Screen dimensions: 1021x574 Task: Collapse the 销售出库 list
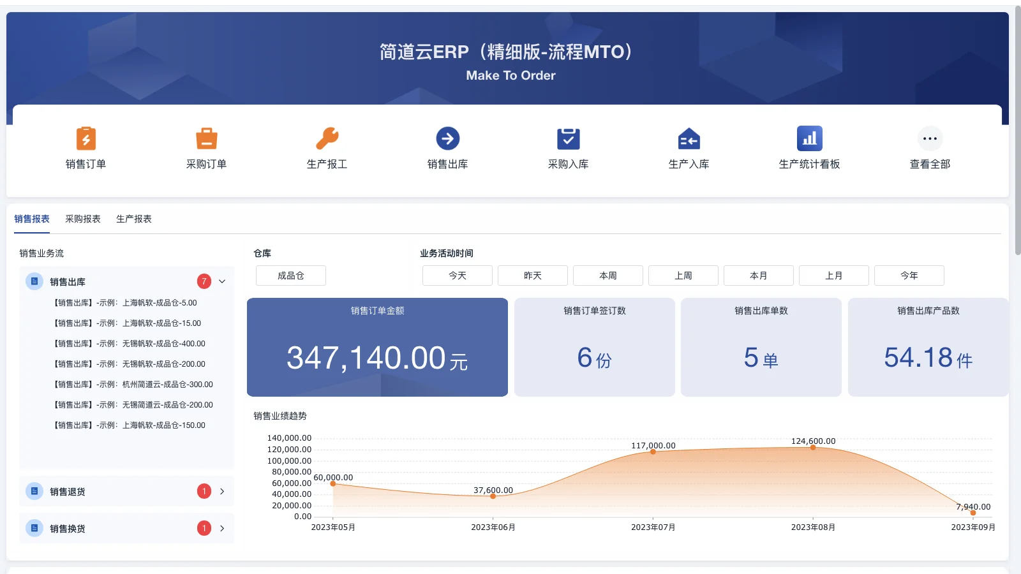pyautogui.click(x=221, y=281)
